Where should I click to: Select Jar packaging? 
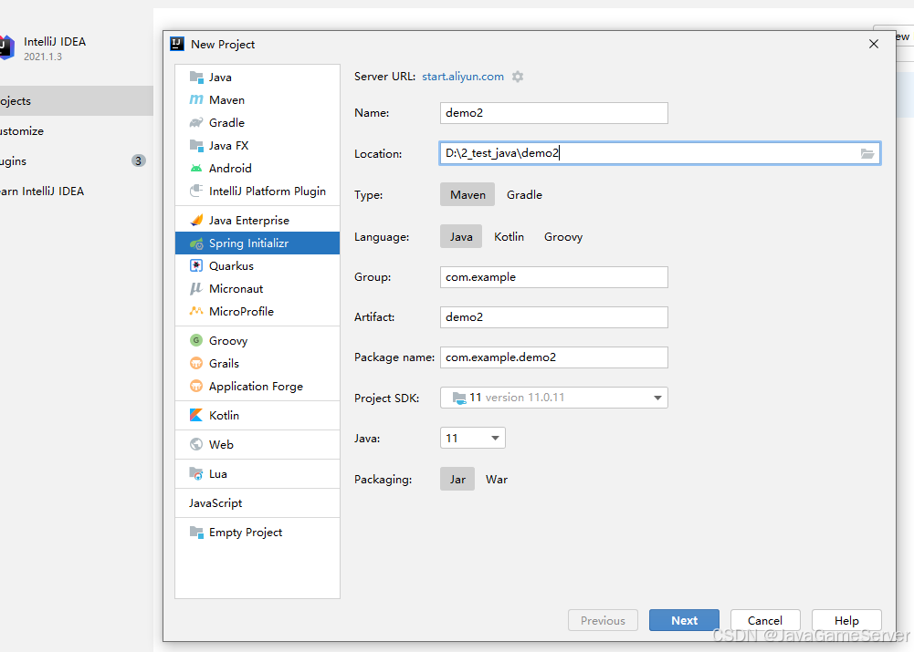click(457, 479)
